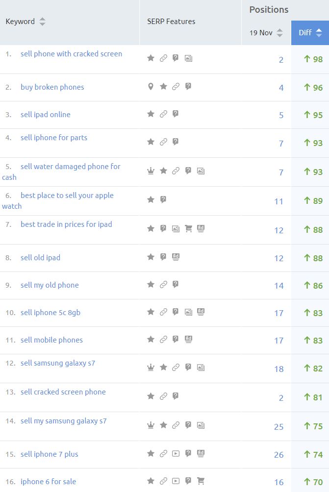Click the shopping cart icon for iphone 6 for sale
329x492 pixels.
pyautogui.click(x=201, y=481)
